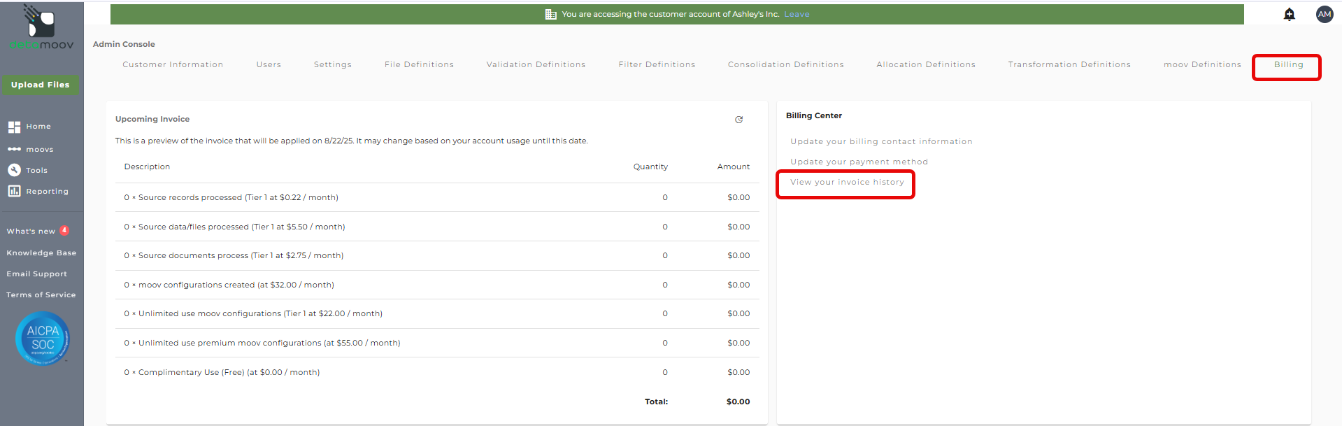View your invoice history

pos(847,182)
